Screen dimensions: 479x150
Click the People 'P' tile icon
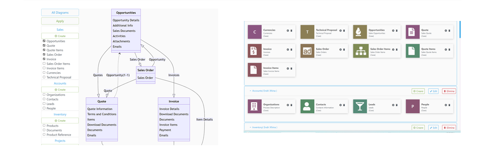(x=413, y=106)
